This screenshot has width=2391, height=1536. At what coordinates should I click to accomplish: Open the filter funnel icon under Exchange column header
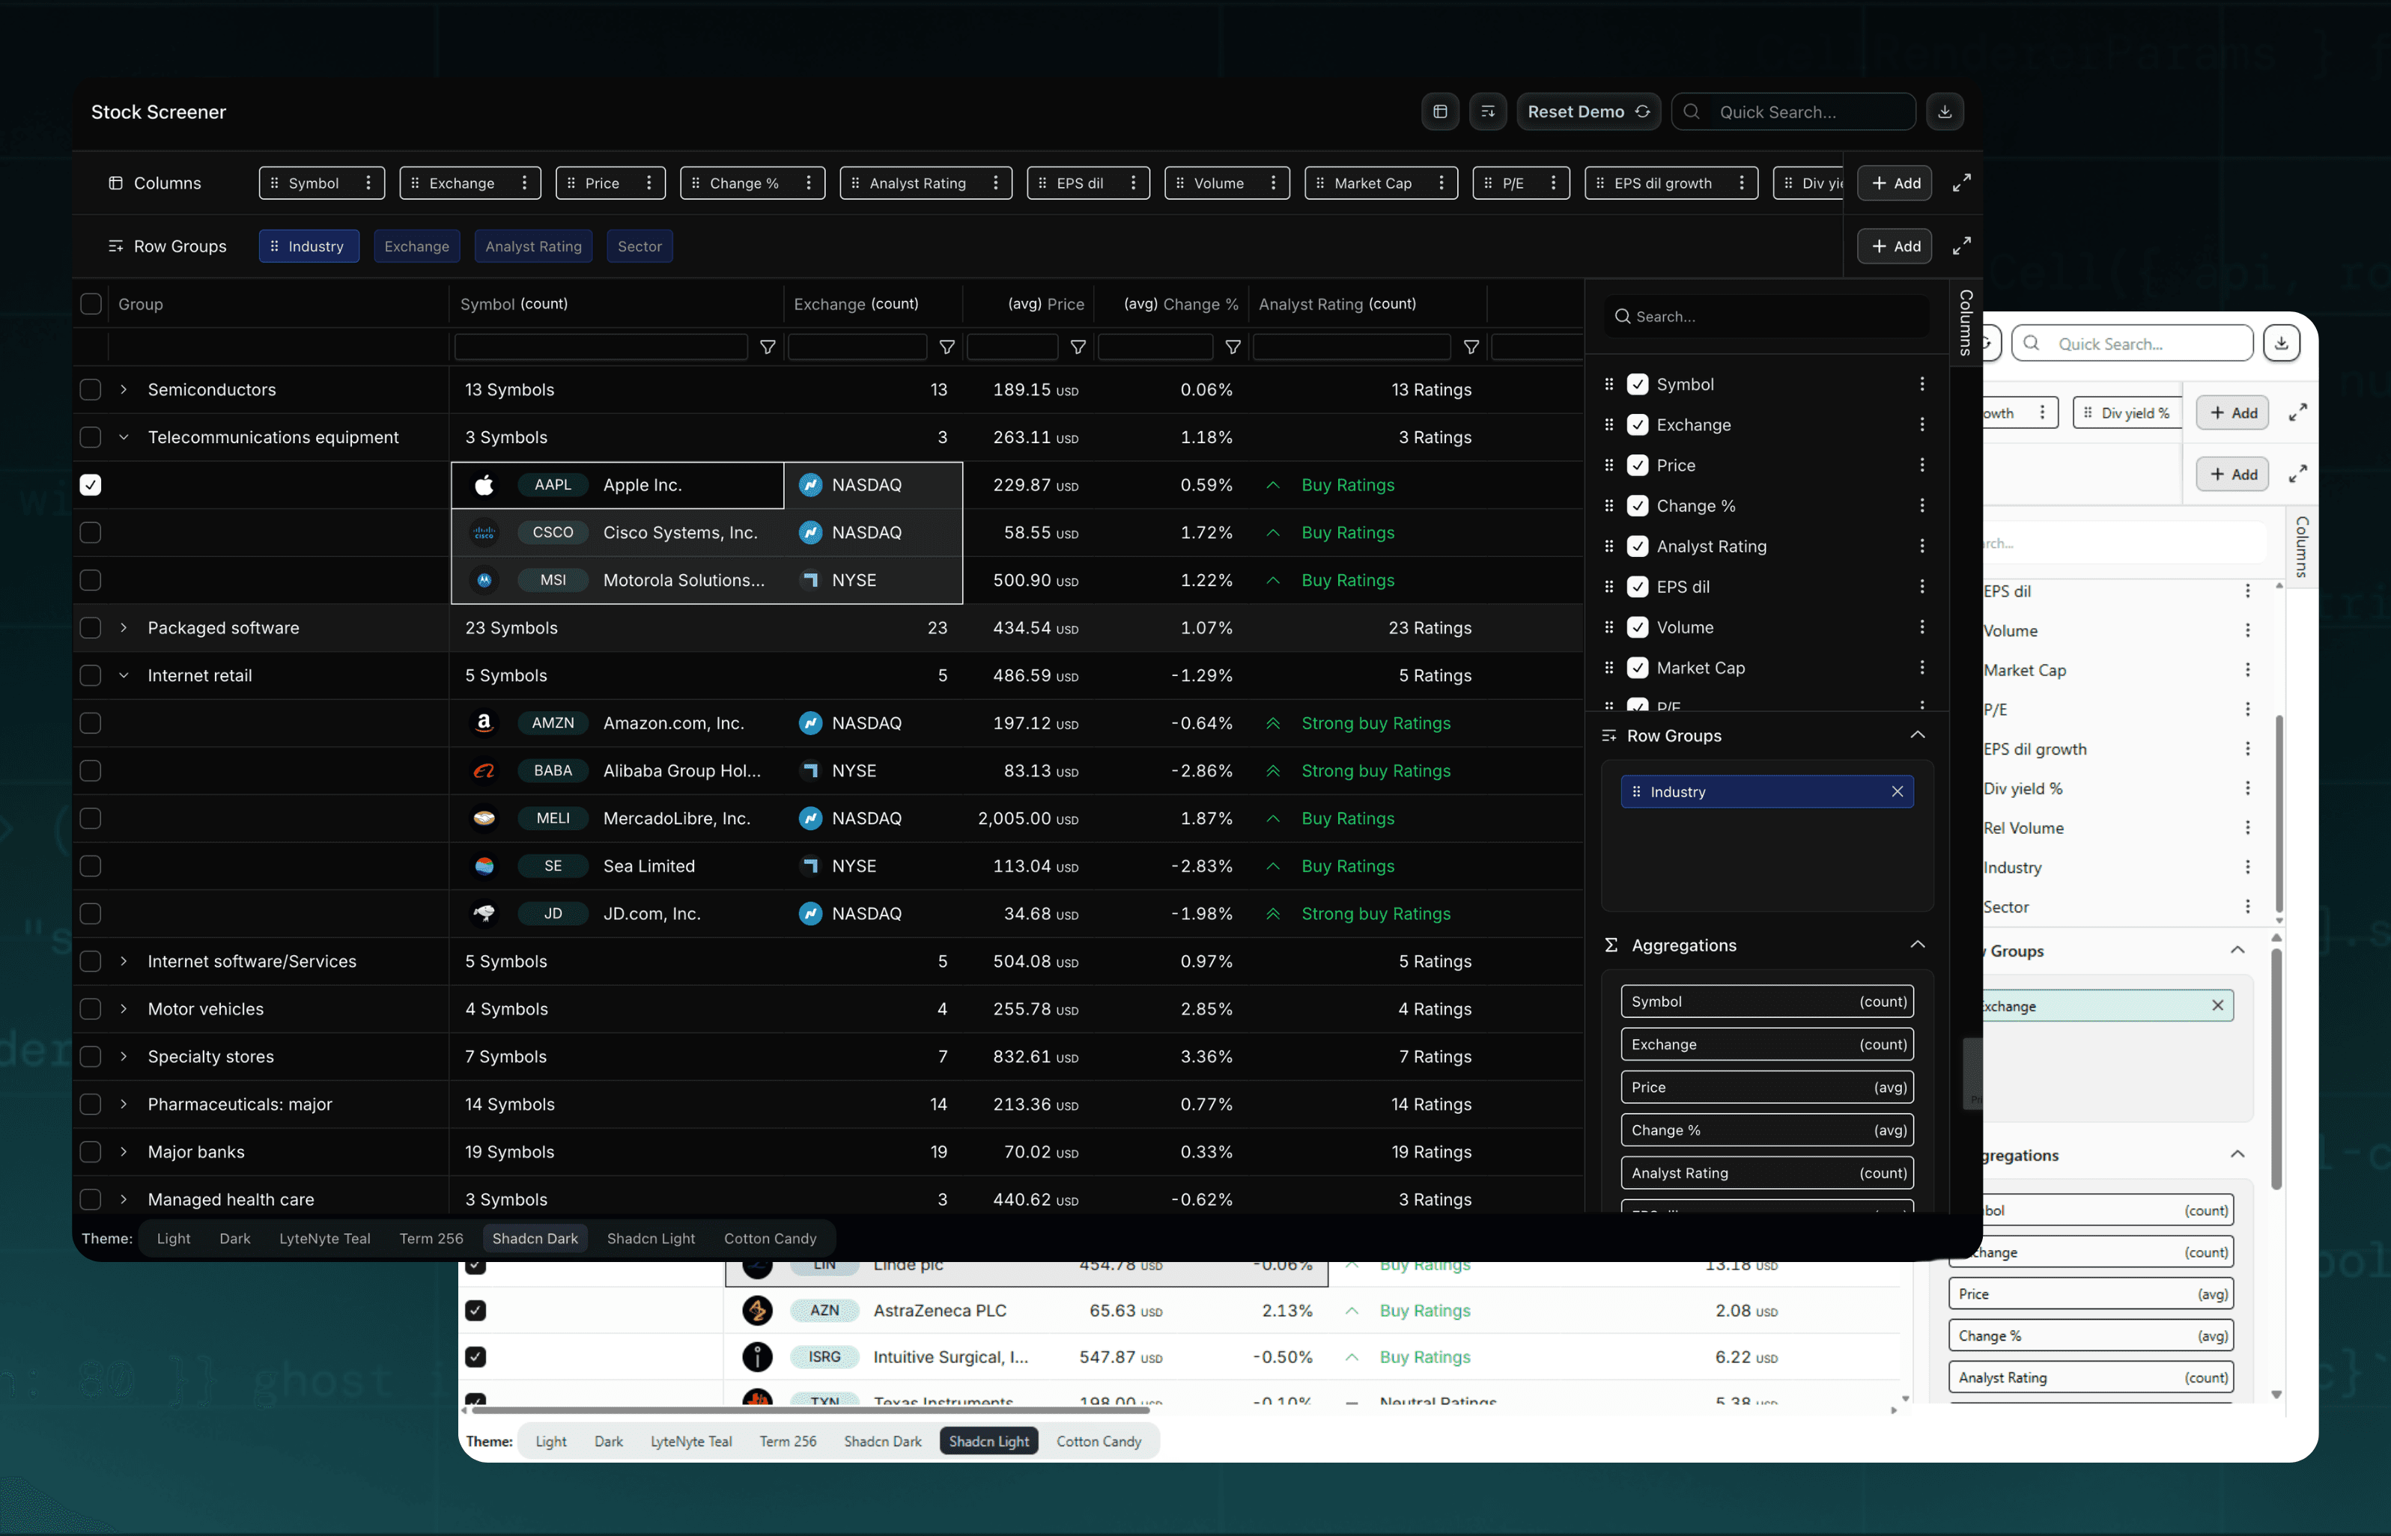click(x=946, y=346)
